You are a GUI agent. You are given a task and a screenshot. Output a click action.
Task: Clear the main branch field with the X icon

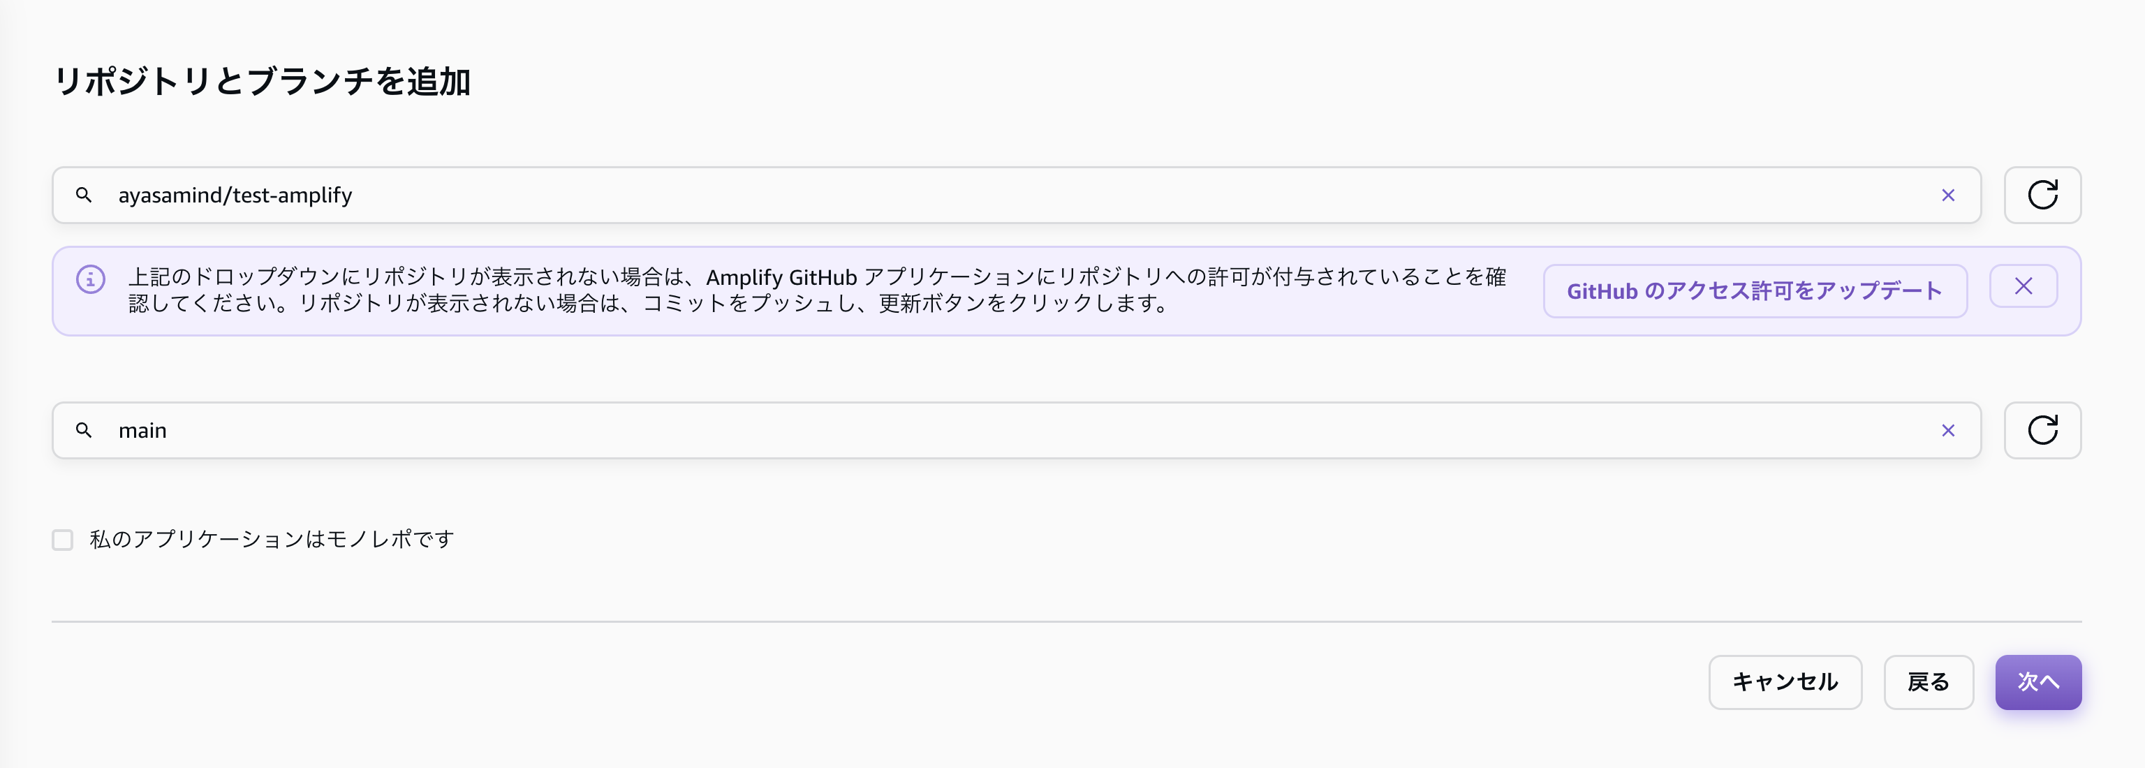(x=1949, y=430)
